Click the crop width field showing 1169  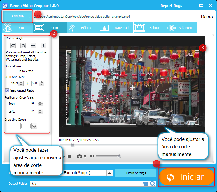15,83
